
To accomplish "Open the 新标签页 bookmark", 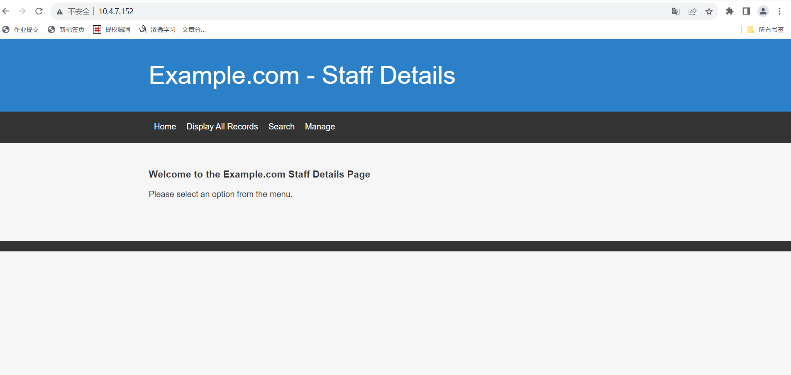I will 66,29.
